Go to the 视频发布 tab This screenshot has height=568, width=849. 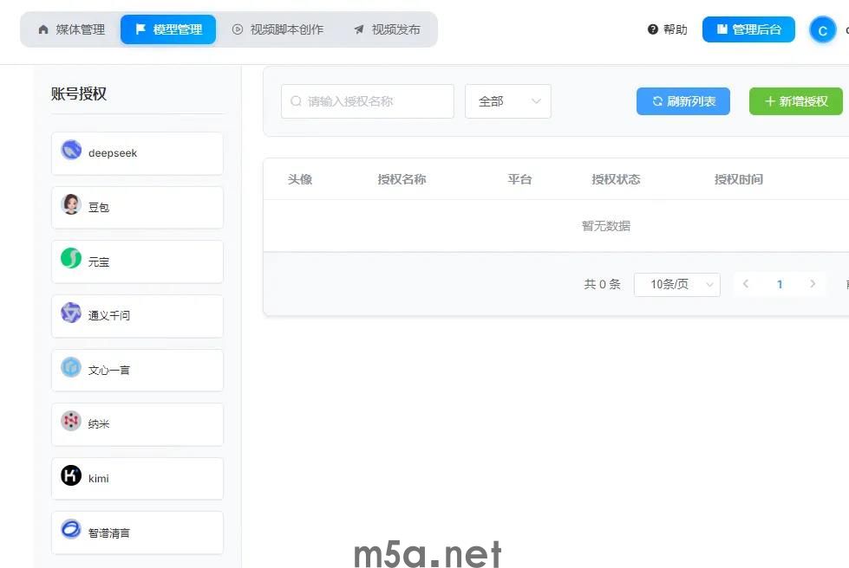click(x=387, y=29)
